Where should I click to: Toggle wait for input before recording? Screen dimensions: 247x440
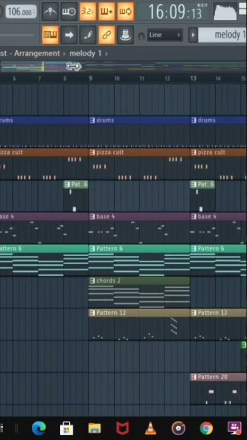click(x=69, y=12)
